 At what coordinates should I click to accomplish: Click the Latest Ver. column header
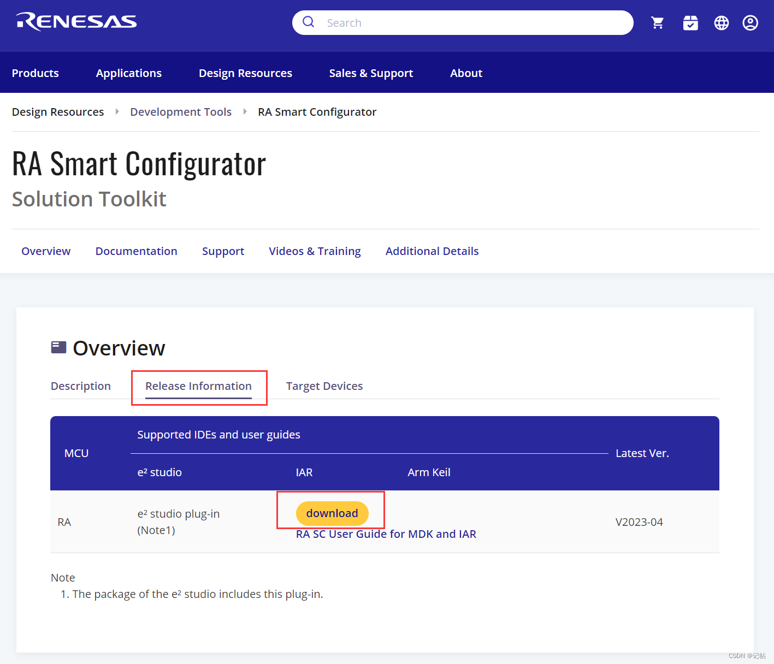tap(642, 453)
